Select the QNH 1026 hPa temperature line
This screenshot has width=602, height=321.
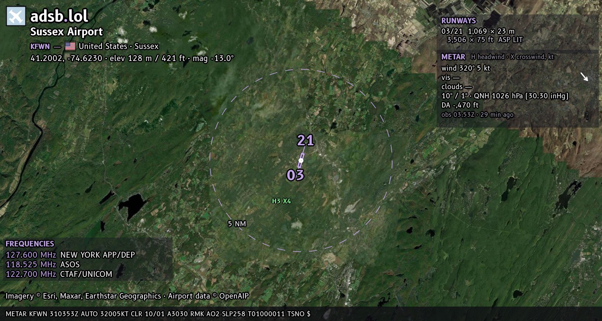tap(505, 96)
